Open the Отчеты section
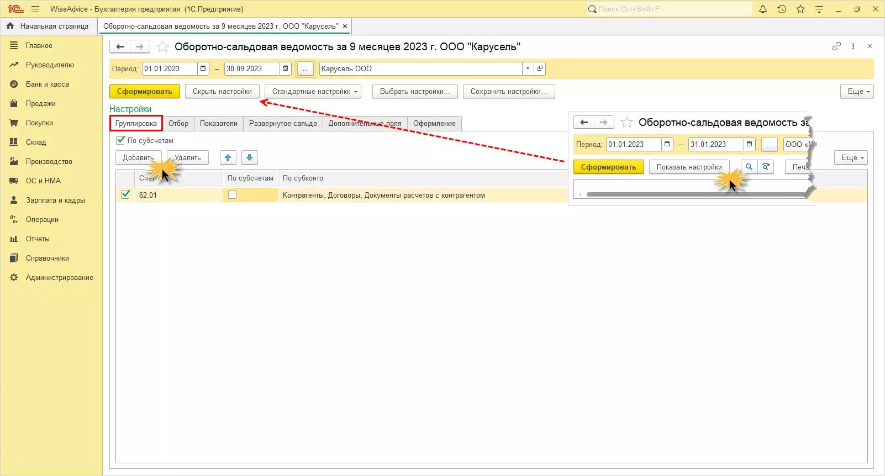885x476 pixels. click(38, 239)
